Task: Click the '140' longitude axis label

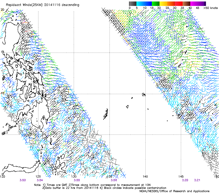Action: click(145, 176)
